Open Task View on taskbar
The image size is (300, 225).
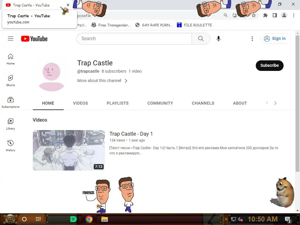[x=38, y=219]
